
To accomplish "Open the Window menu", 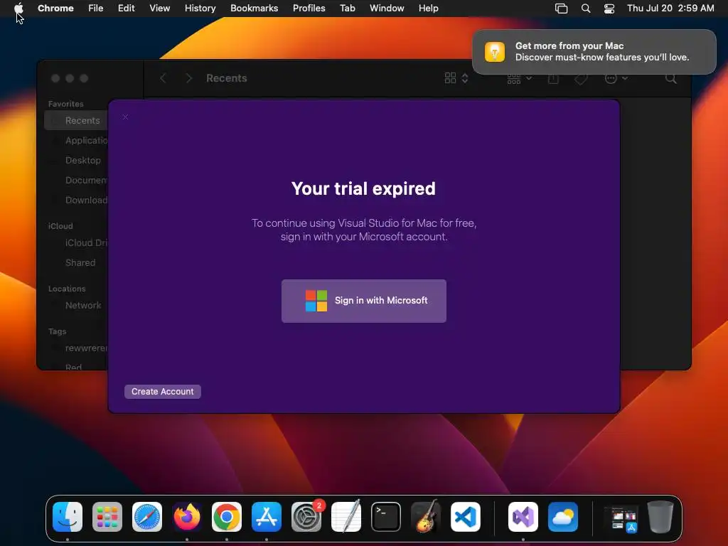I will point(387,9).
